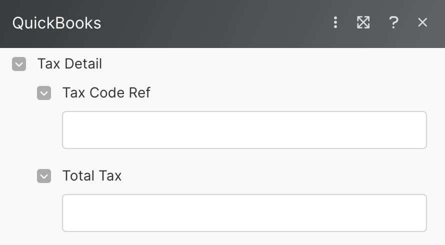This screenshot has height=245, width=445.
Task: Expand the QuickBooks panel to fullscreen
Action: [363, 22]
